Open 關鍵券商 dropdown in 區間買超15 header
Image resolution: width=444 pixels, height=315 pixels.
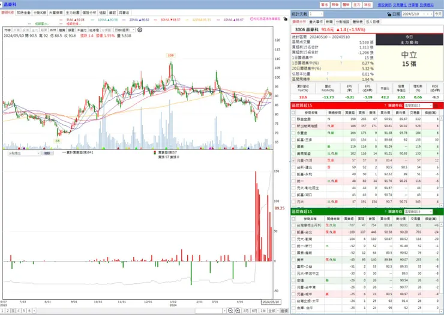(419, 106)
